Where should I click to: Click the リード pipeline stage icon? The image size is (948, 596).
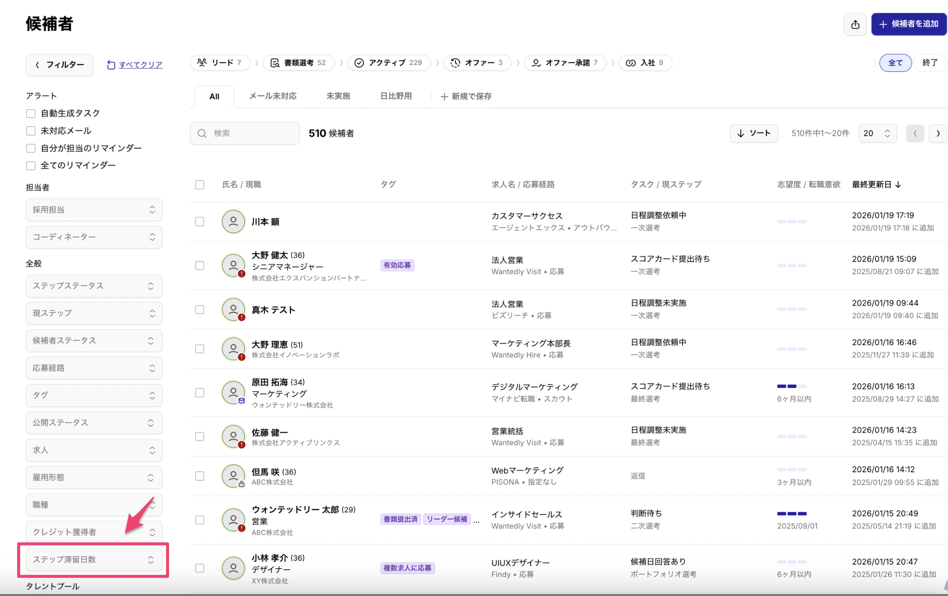202,62
